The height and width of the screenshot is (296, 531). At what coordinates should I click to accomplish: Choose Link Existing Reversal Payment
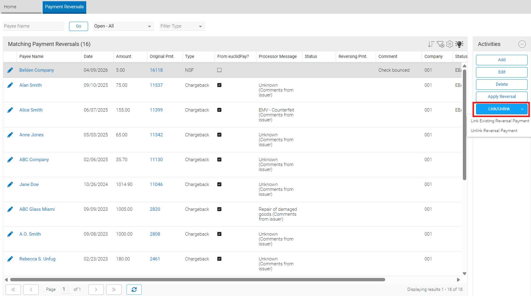pyautogui.click(x=500, y=121)
